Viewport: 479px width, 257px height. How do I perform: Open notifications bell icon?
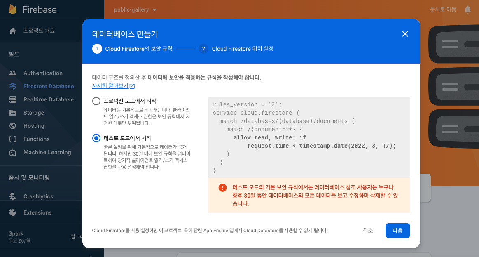pos(468,10)
